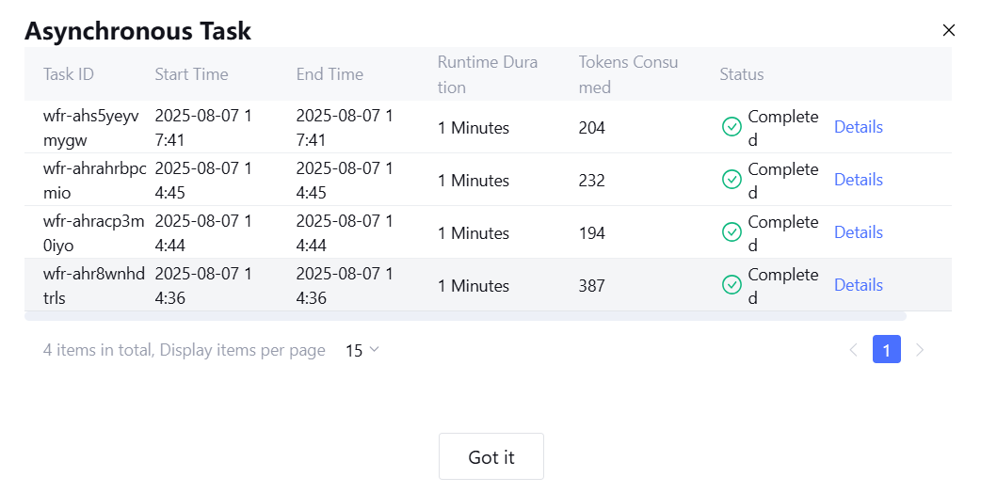
Task: Select the task ID wfr-ahr8wnhdtrls cell
Action: point(94,285)
